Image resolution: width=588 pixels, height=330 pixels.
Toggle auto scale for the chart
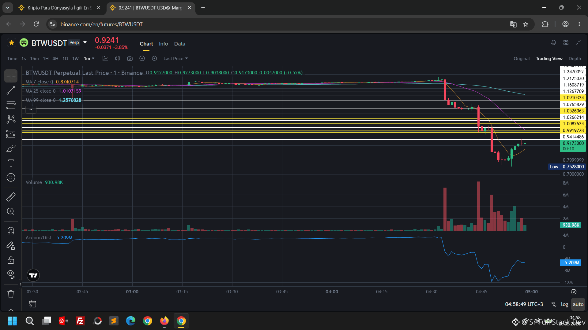point(578,304)
